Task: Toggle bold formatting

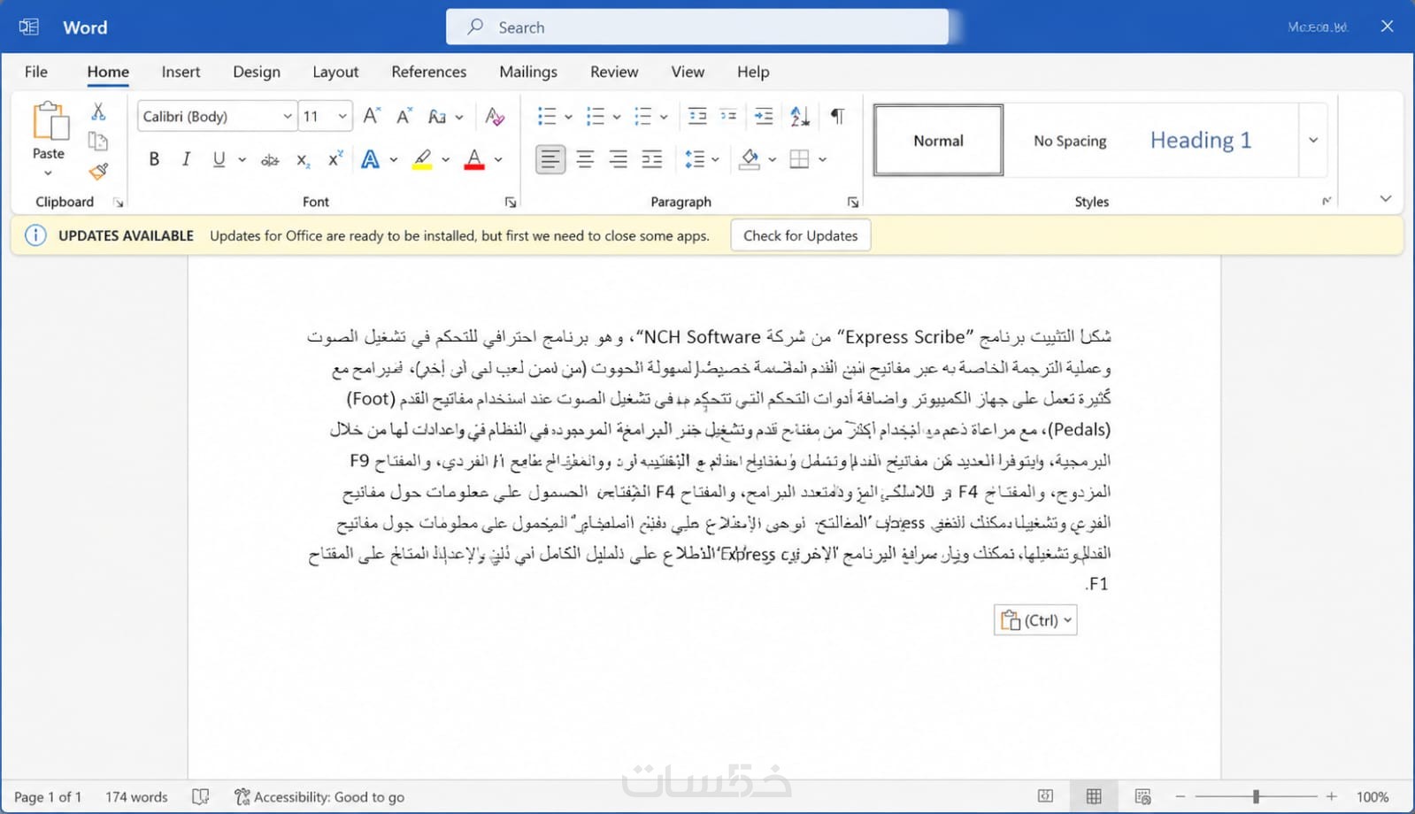Action: (154, 159)
